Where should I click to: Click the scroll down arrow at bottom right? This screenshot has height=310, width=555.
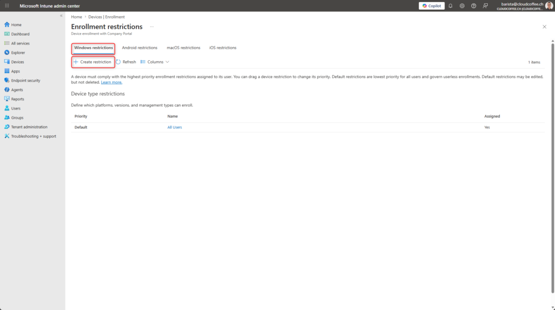[552, 307]
